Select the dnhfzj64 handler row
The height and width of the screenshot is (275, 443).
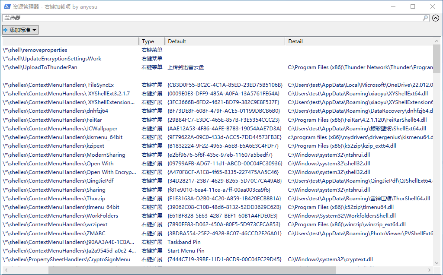218,111
